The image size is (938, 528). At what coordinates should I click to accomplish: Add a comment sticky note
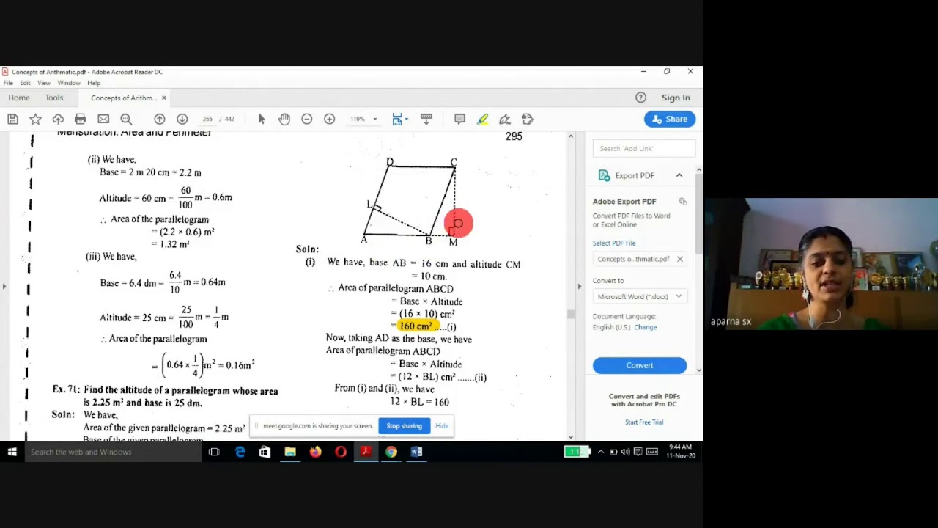(x=459, y=119)
